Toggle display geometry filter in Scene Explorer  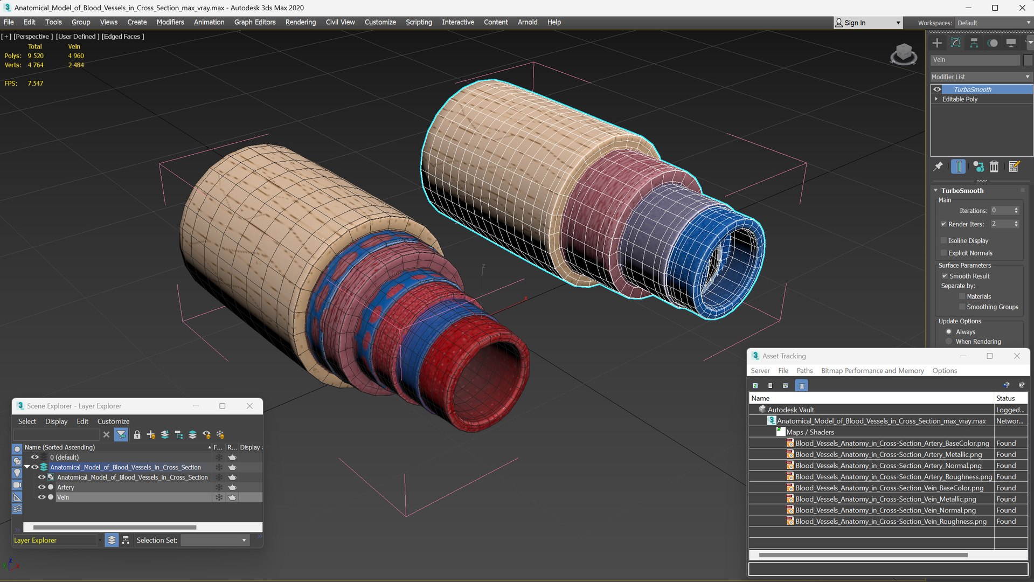click(x=17, y=449)
